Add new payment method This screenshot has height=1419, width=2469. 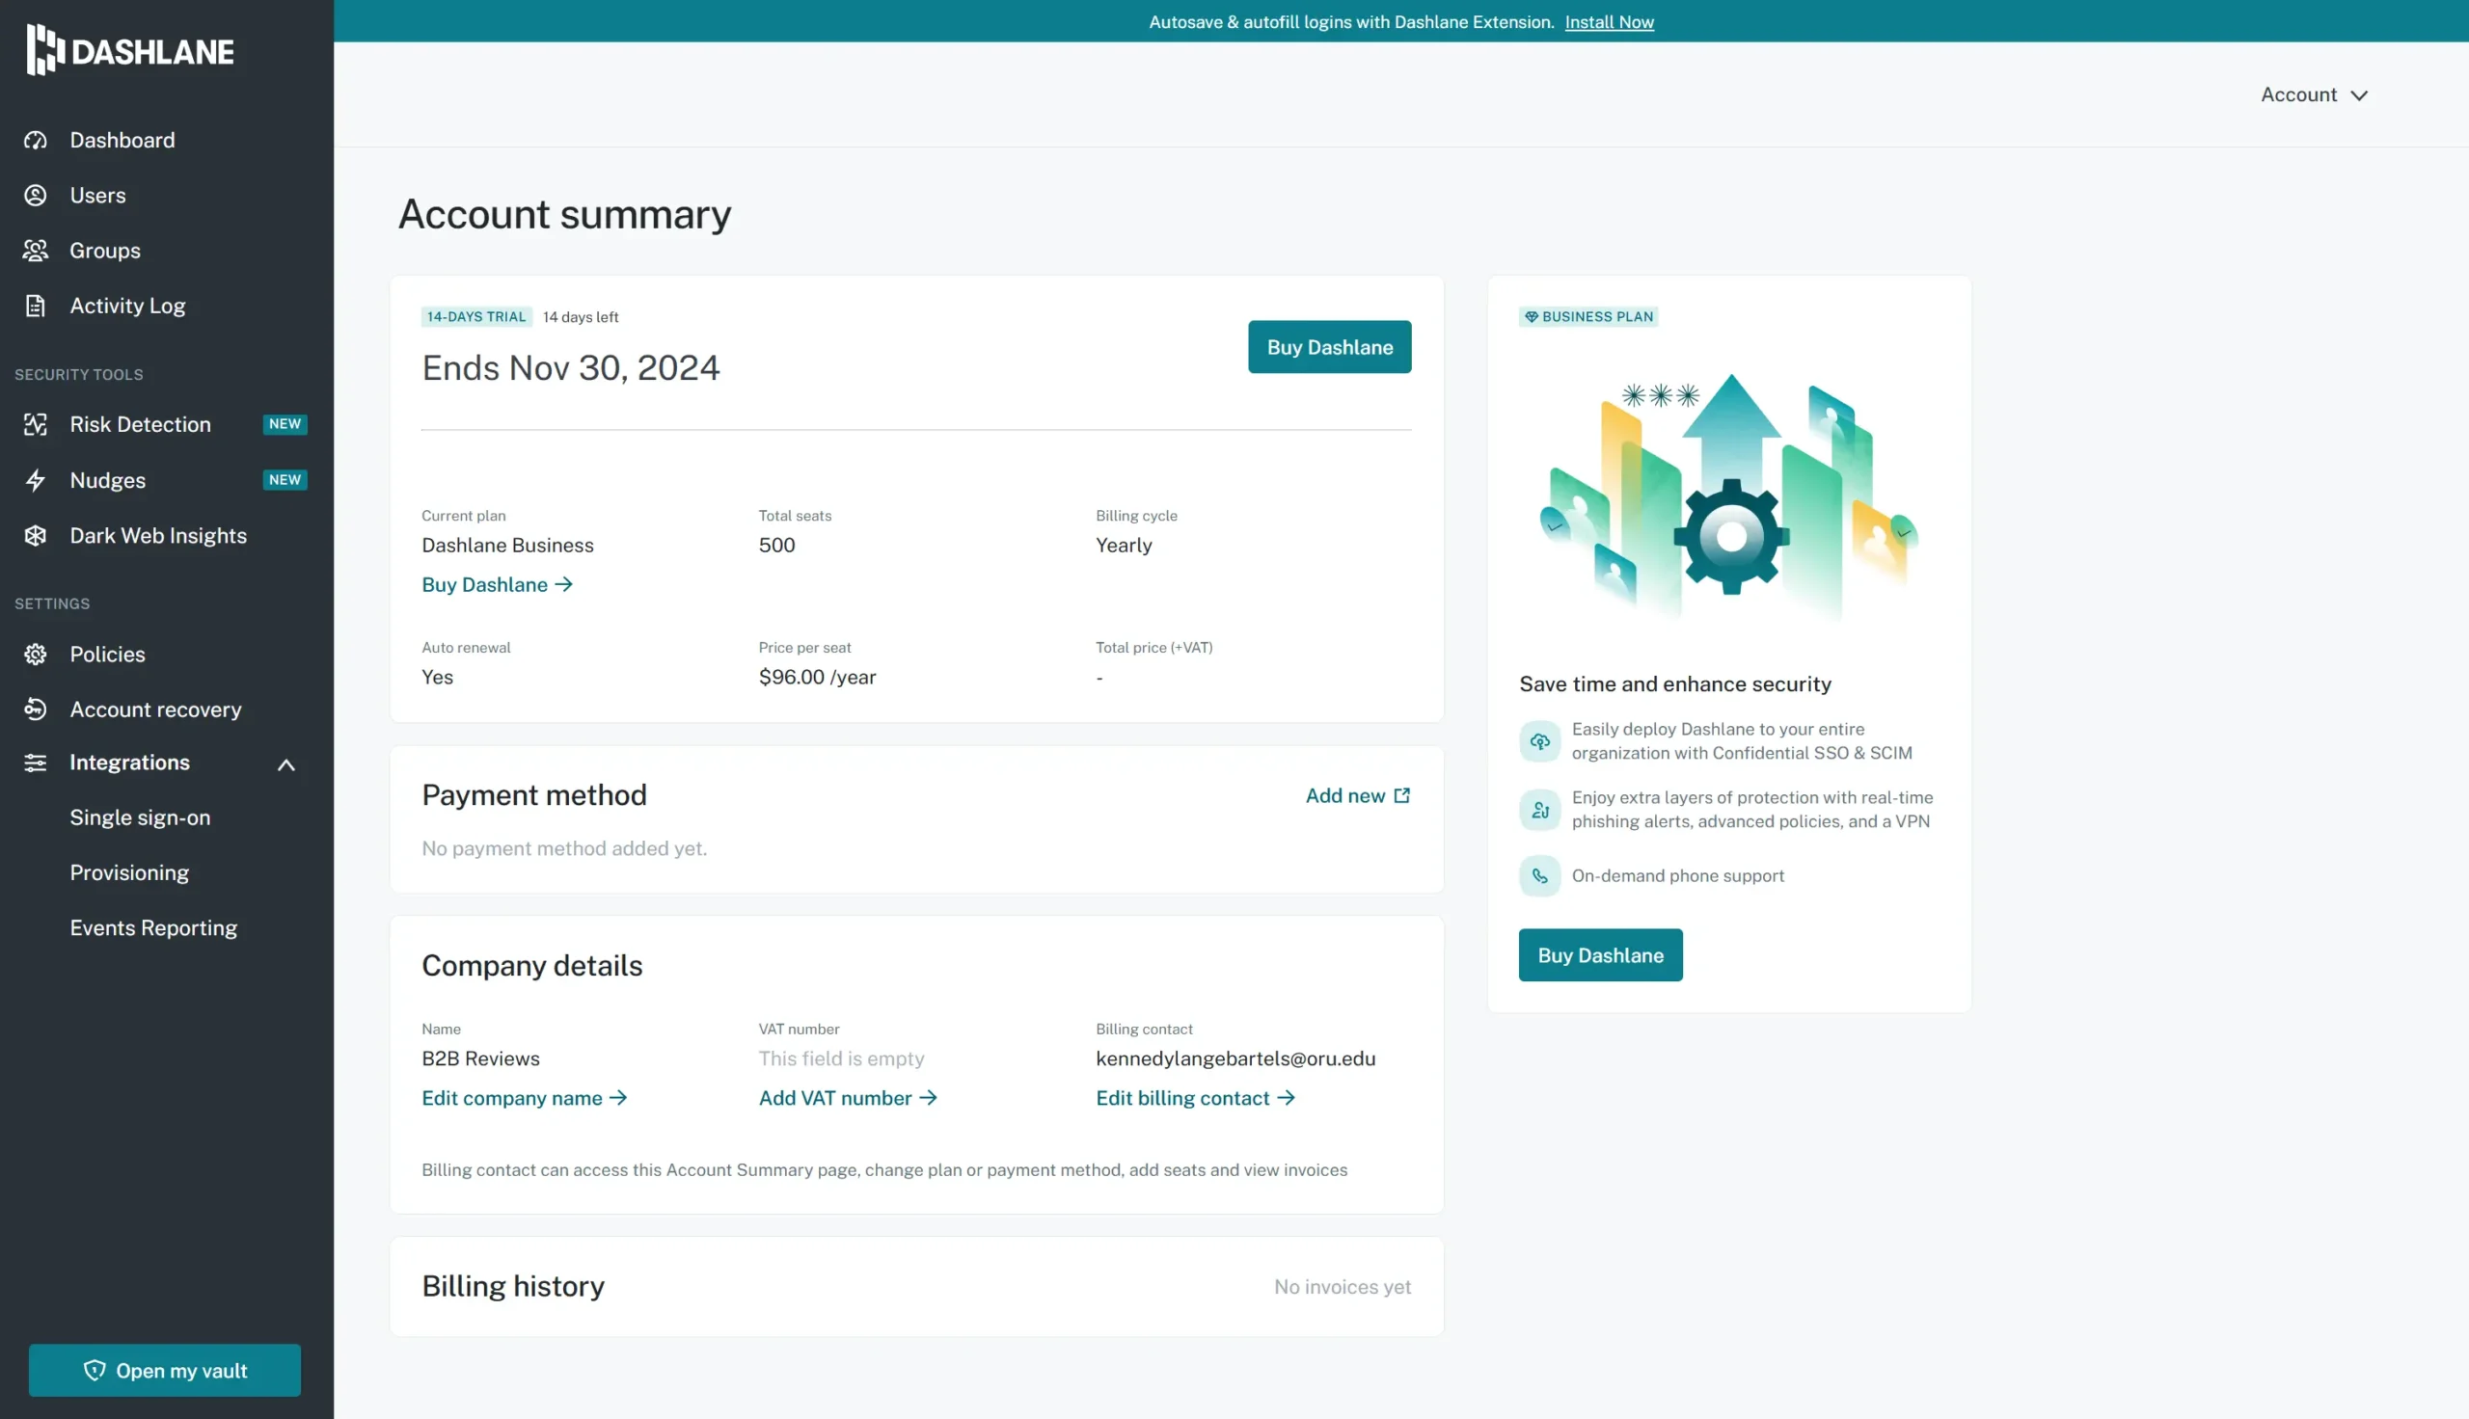tap(1358, 795)
